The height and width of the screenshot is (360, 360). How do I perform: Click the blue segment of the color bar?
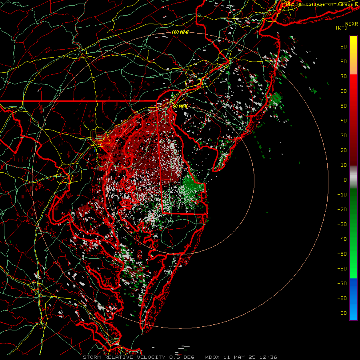tap(353, 299)
